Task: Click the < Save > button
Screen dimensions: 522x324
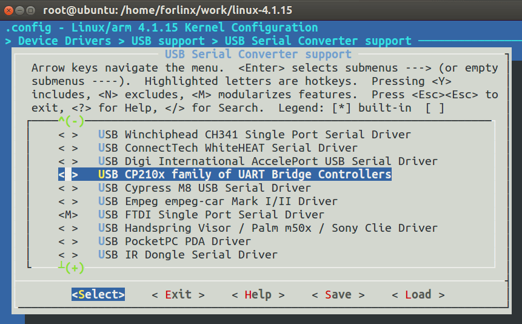Action: click(338, 295)
